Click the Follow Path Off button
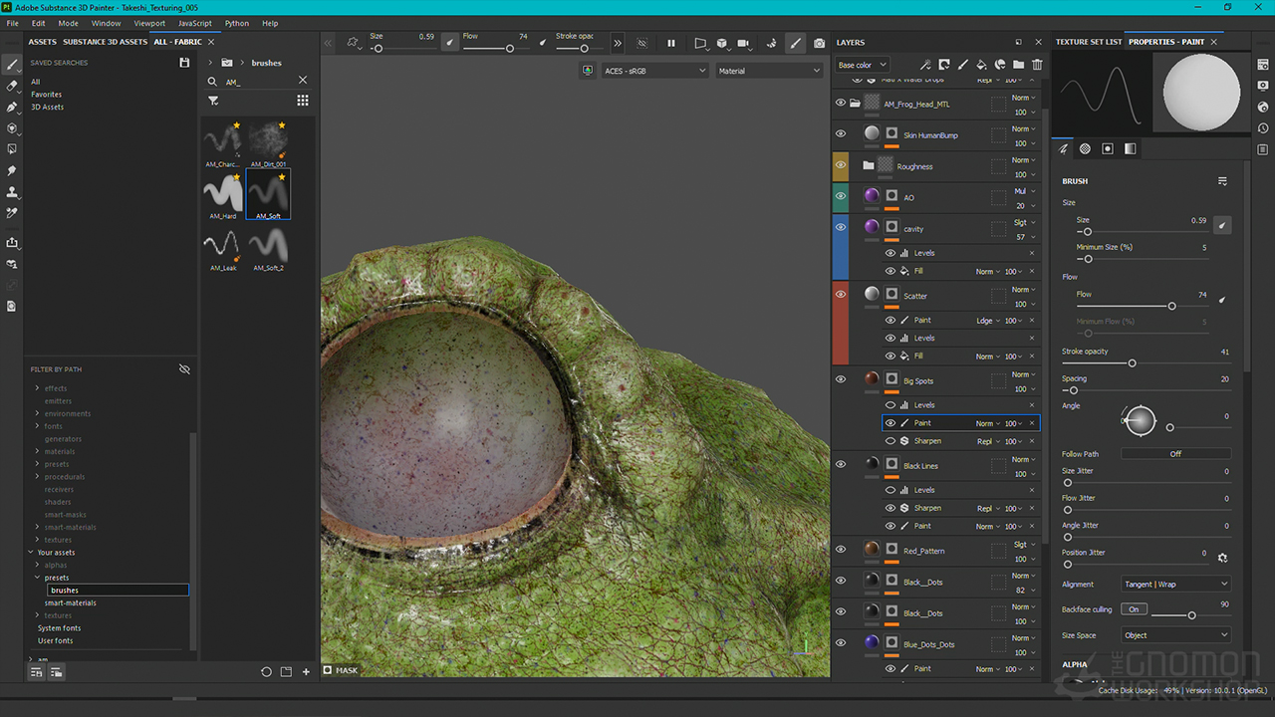This screenshot has height=717, width=1275. point(1175,454)
